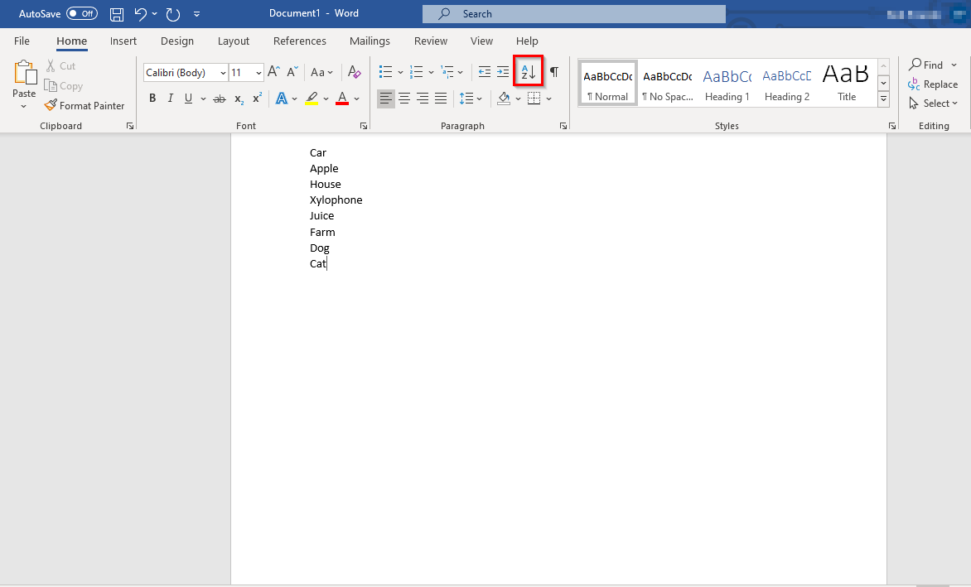Apply the yellow text highlight color
The width and height of the screenshot is (971, 587).
[312, 99]
